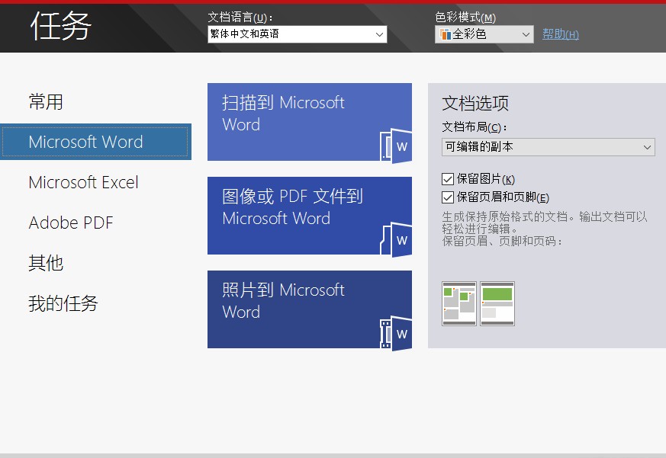
Task: Click the 文档布局(C) label
Action: [474, 127]
